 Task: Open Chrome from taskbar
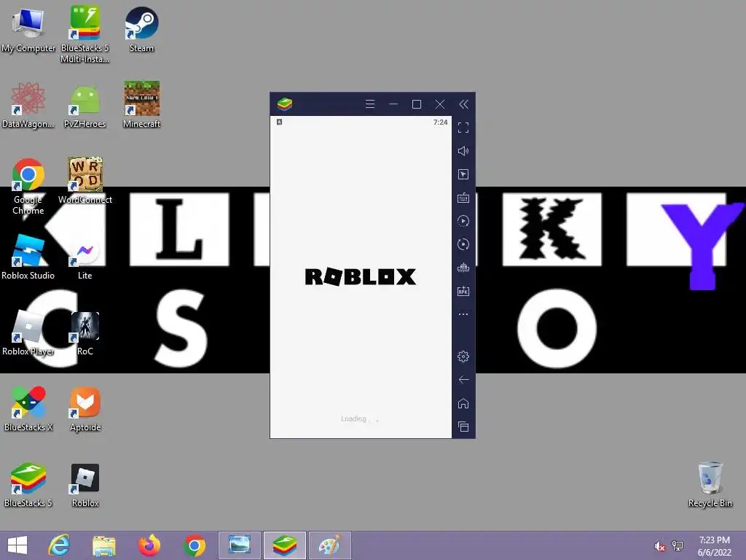pyautogui.click(x=194, y=545)
